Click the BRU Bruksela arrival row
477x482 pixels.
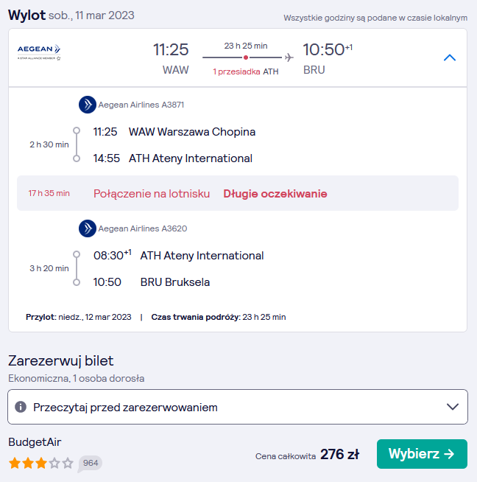(x=152, y=282)
